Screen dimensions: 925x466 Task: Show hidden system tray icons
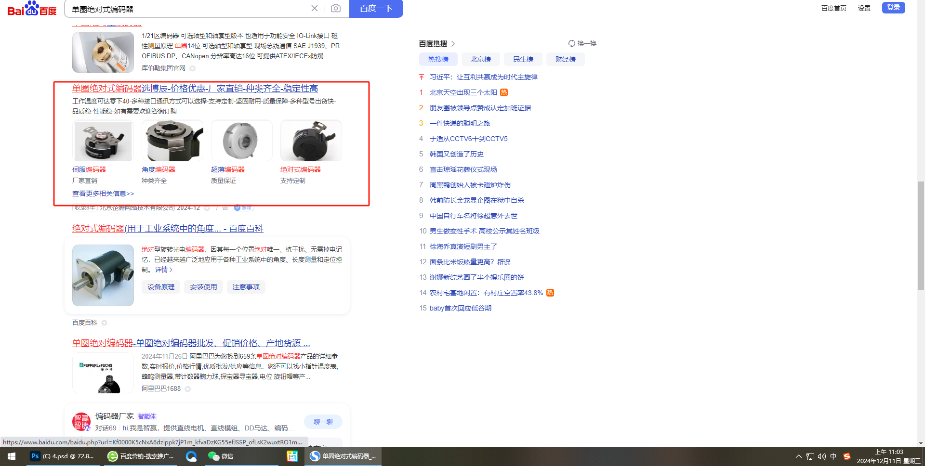798,456
